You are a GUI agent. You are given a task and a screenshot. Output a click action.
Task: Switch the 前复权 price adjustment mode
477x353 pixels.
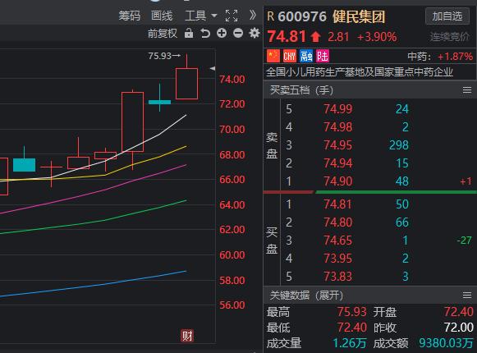point(162,33)
